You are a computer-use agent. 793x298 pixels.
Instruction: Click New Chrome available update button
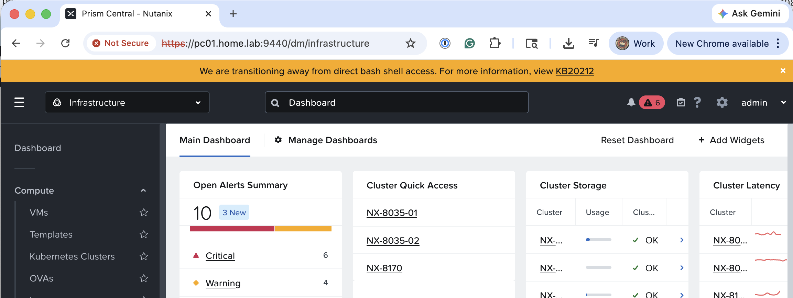[722, 44]
